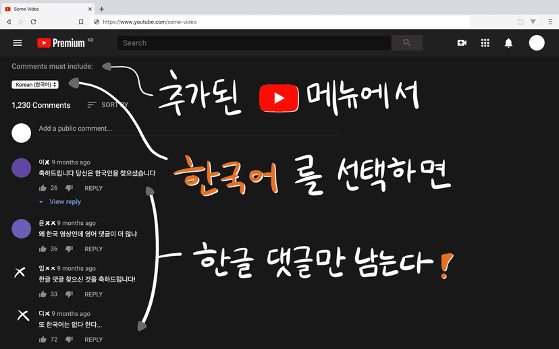Select the Some Video browser tab
The width and height of the screenshot is (559, 349).
click(x=41, y=9)
